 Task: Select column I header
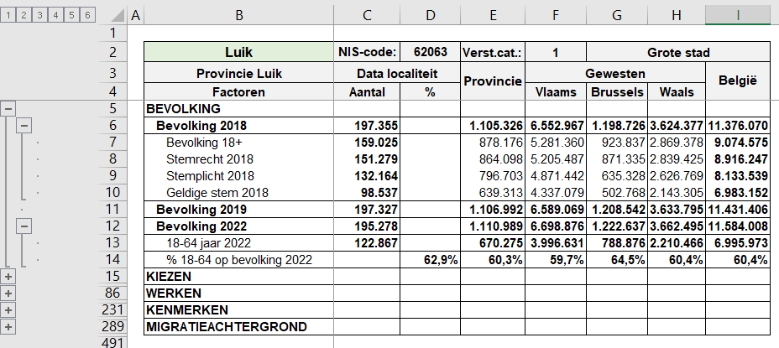[x=738, y=16]
